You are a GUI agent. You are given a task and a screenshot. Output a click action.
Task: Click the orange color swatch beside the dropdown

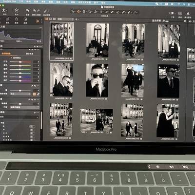[34, 94]
